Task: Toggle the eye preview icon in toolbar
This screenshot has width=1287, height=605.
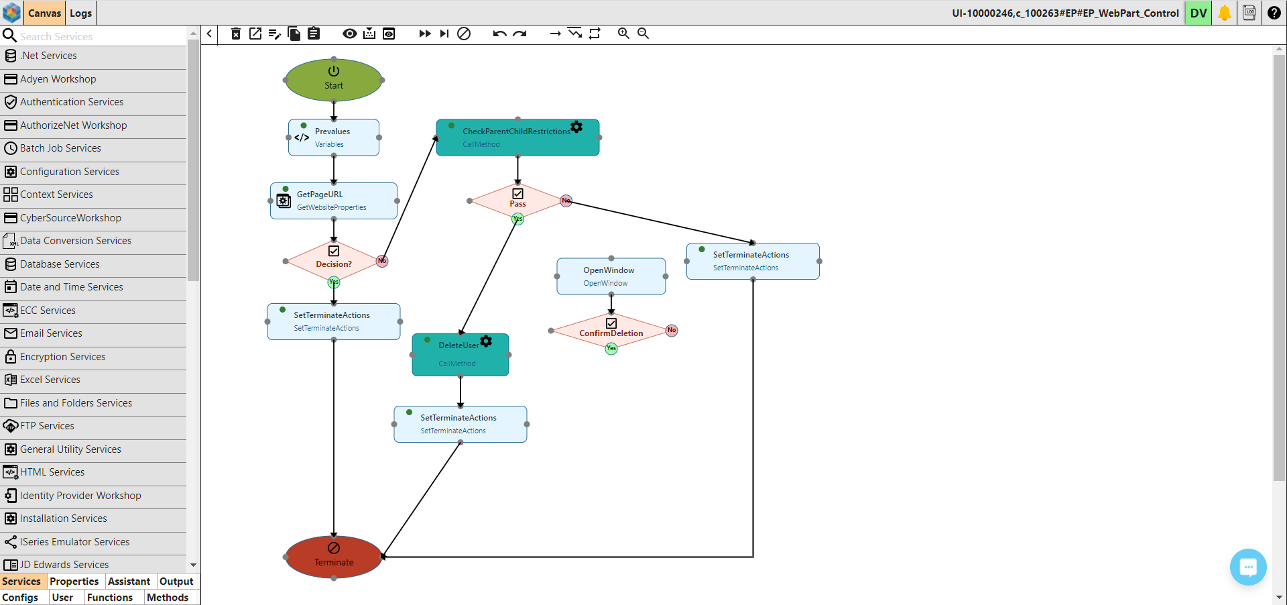Action: pyautogui.click(x=350, y=34)
